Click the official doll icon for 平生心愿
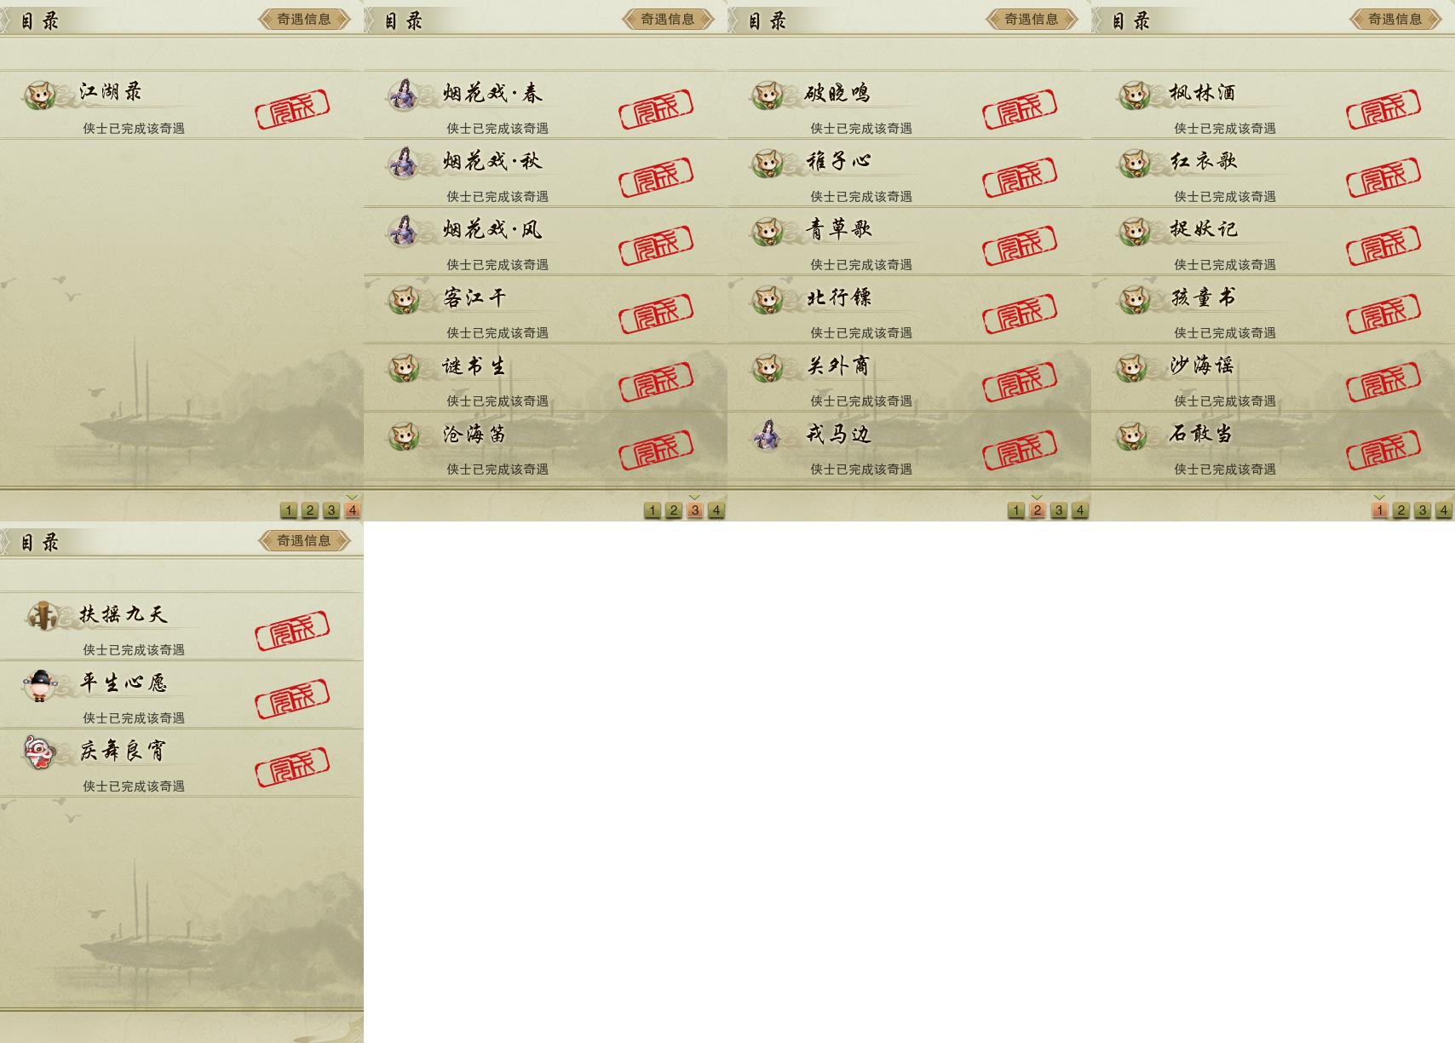The height and width of the screenshot is (1043, 1455). pos(39,685)
